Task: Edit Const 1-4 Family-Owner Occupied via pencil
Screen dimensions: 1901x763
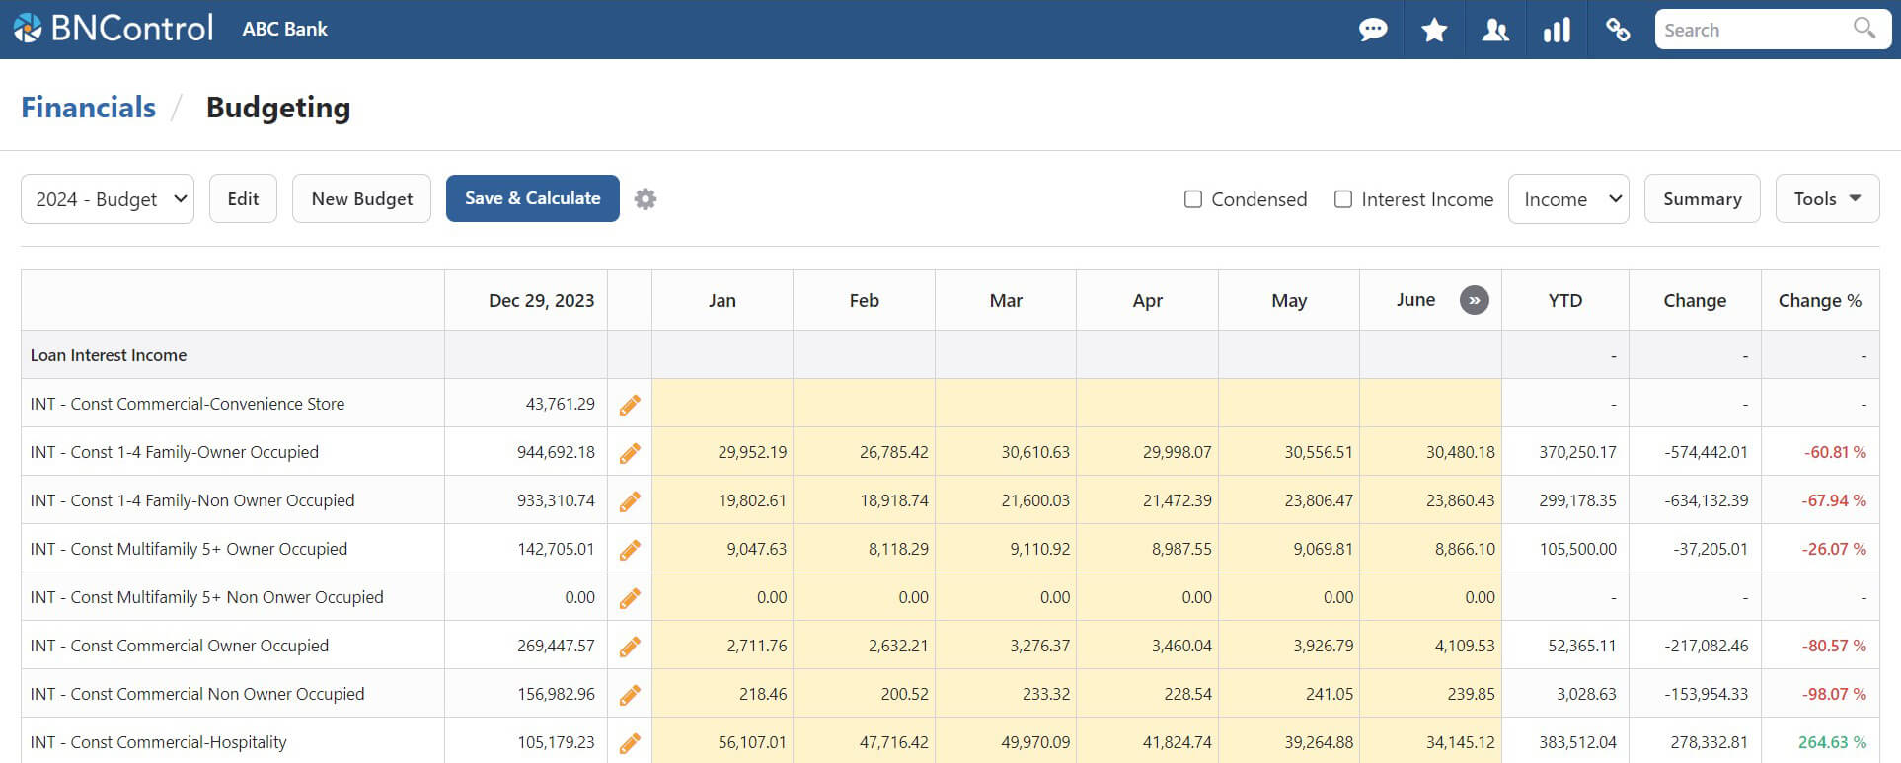Action: pos(630,453)
